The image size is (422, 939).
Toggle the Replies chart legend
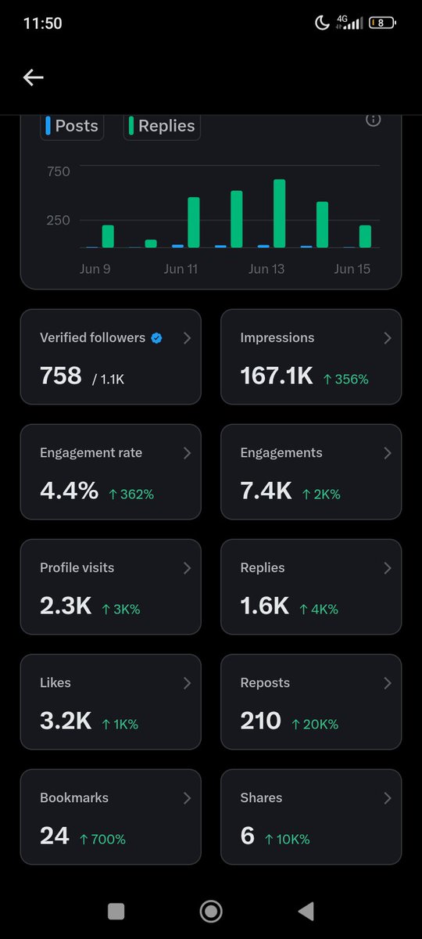click(x=162, y=126)
